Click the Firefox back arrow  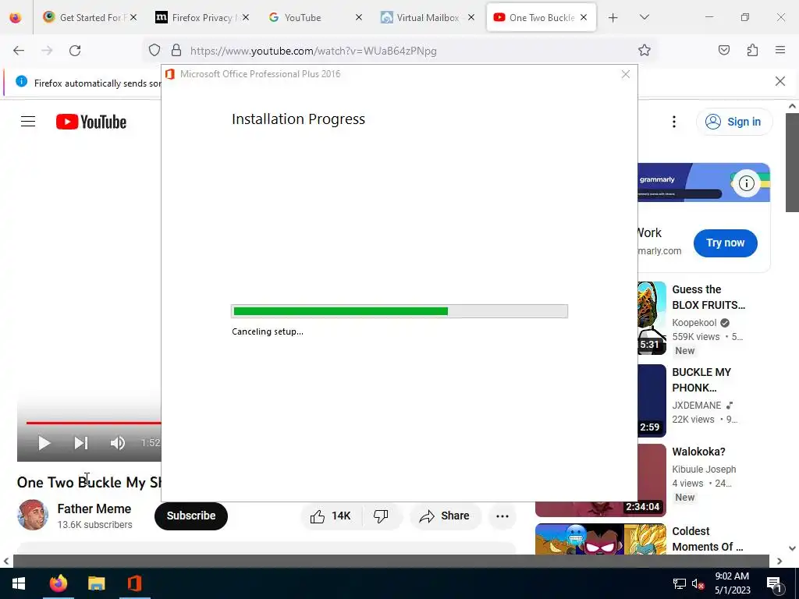pos(19,51)
